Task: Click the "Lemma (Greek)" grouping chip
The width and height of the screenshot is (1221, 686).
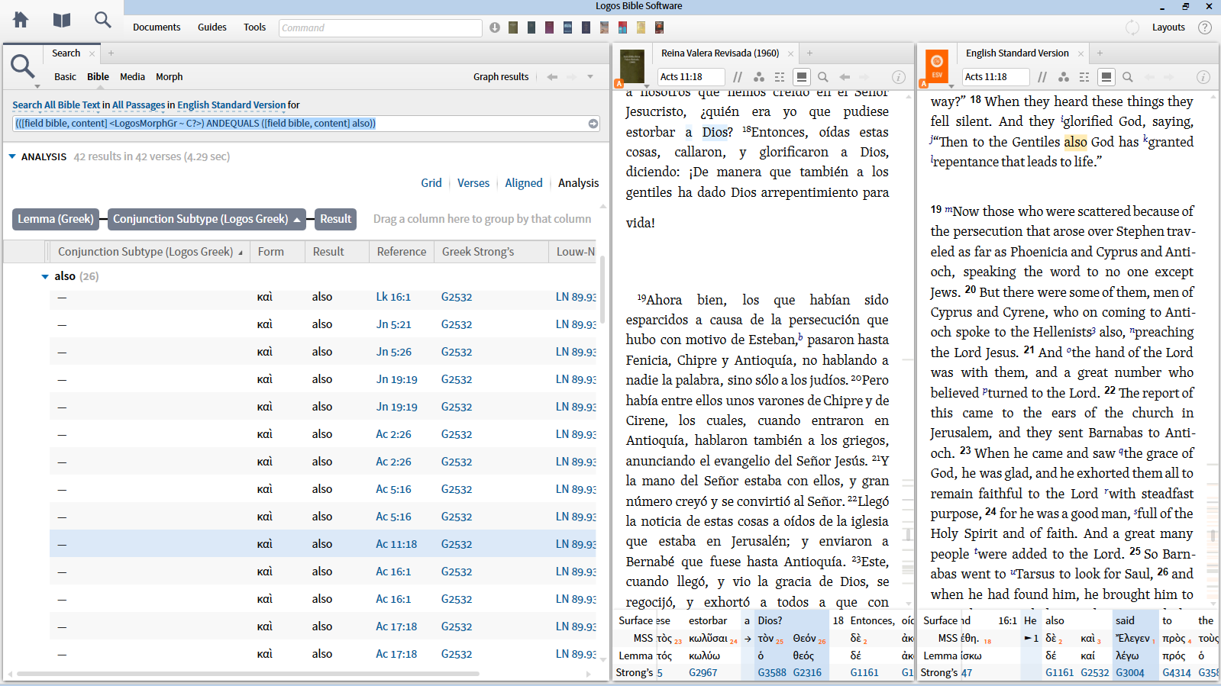Action: [56, 219]
